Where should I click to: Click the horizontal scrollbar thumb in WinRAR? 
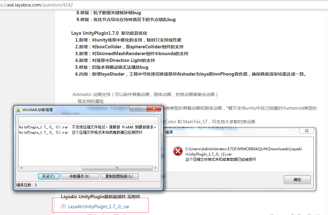coord(117,168)
